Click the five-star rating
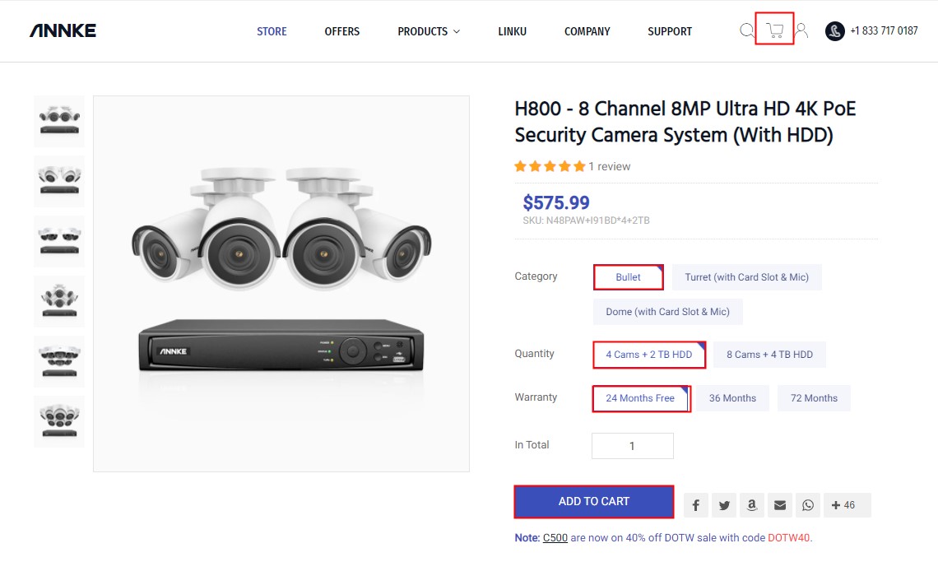Image resolution: width=938 pixels, height=571 pixels. [x=550, y=166]
